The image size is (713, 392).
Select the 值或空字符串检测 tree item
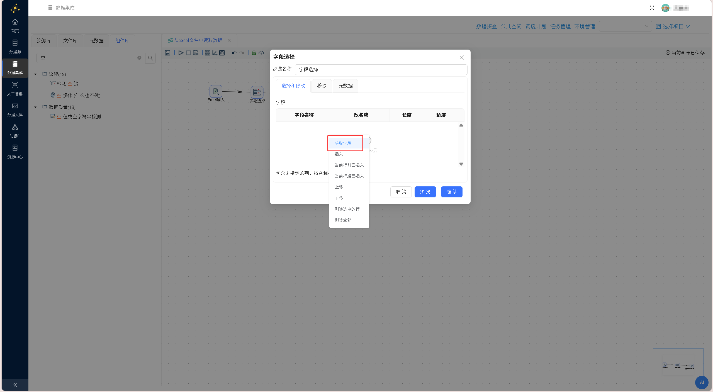pyautogui.click(x=76, y=116)
